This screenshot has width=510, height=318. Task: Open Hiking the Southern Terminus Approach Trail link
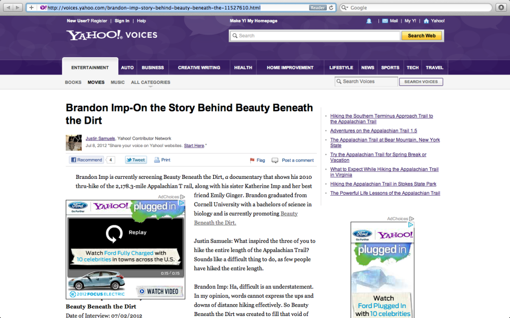point(382,119)
